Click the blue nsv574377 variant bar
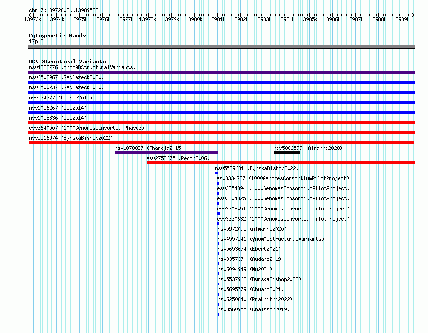 pos(221,102)
